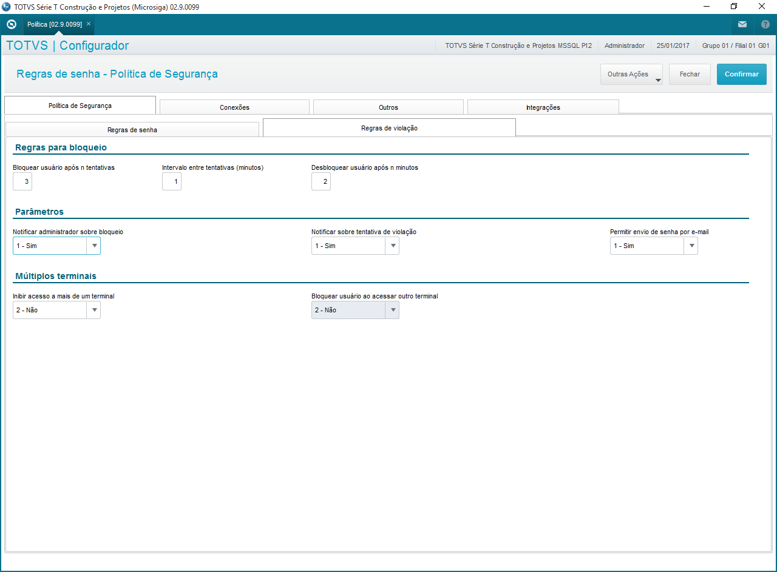Open the Outras Ações dropdown button
777x572 pixels.
coord(631,75)
